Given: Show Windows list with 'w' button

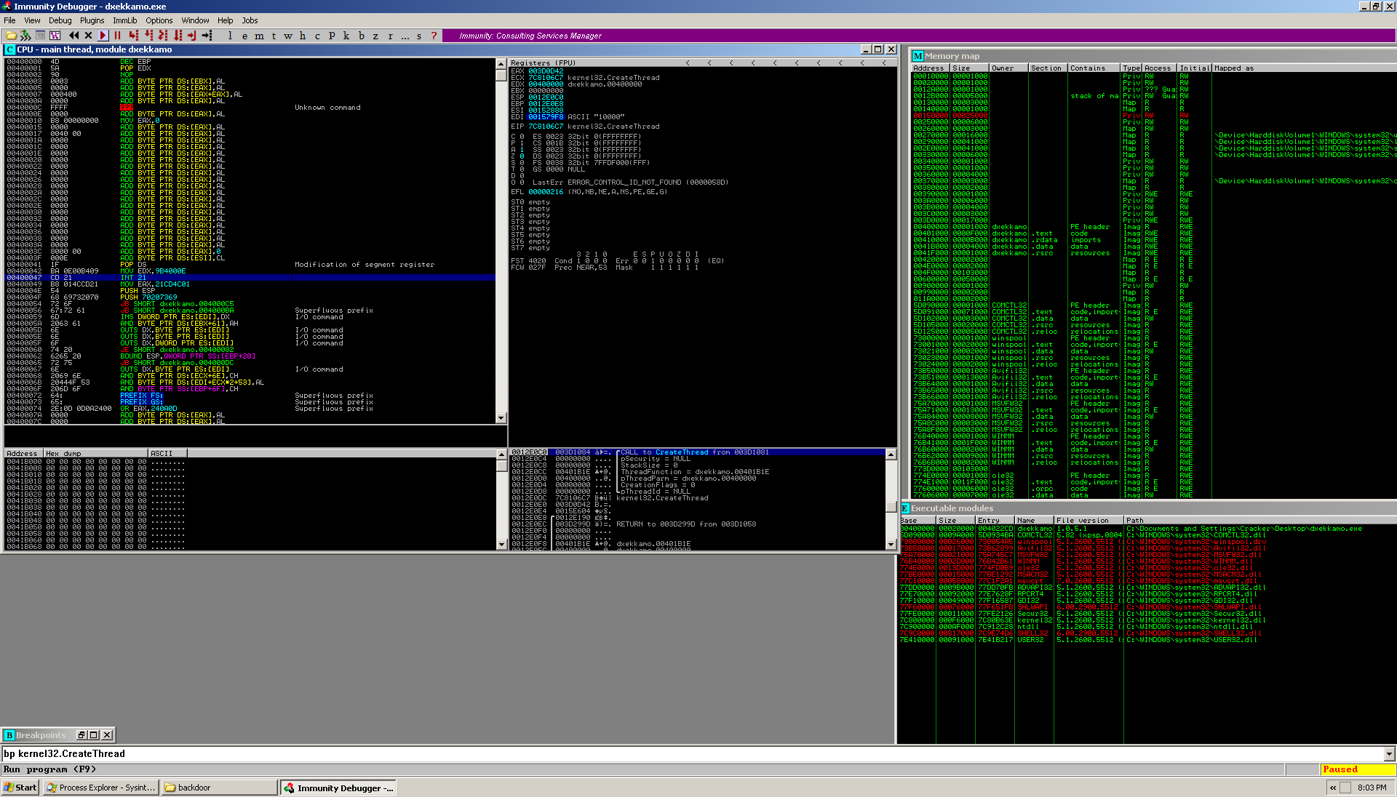Looking at the screenshot, I should pyautogui.click(x=288, y=35).
